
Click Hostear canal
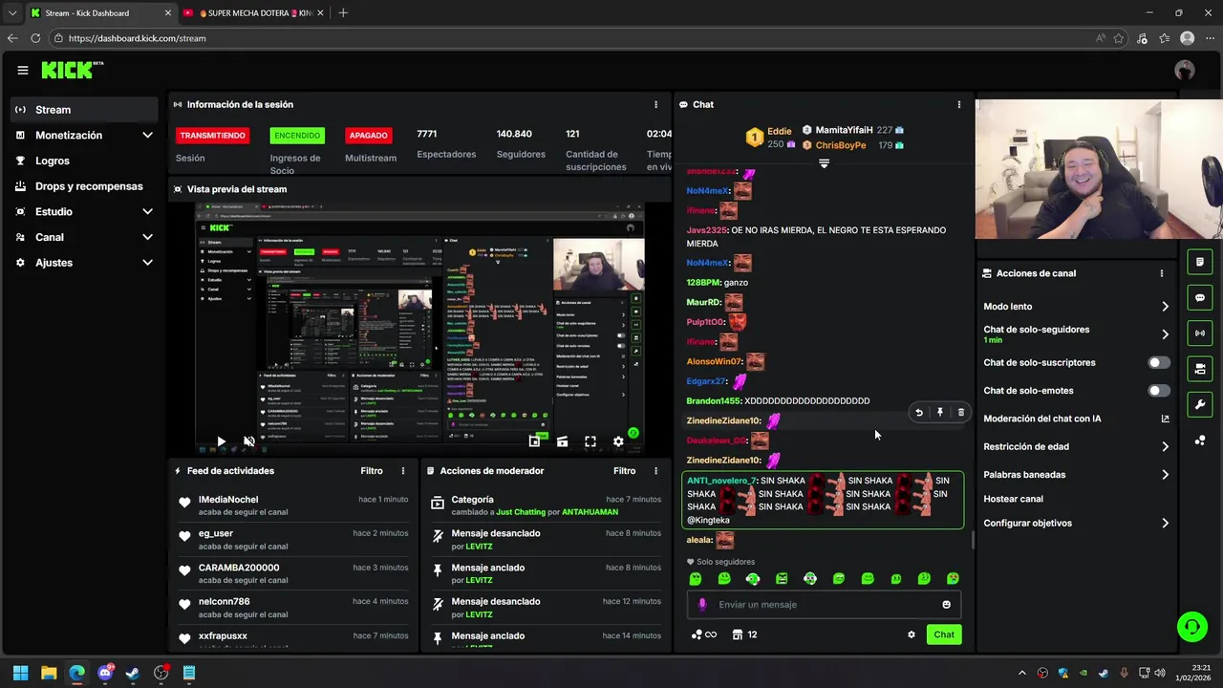click(1013, 499)
